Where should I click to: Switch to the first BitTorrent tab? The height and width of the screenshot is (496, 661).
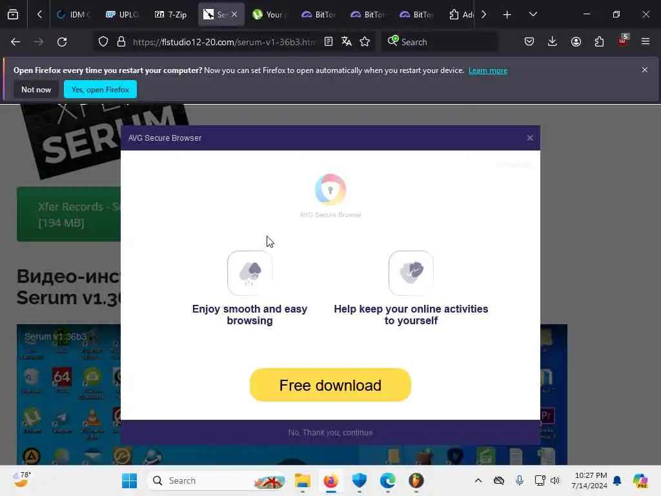[x=319, y=15]
